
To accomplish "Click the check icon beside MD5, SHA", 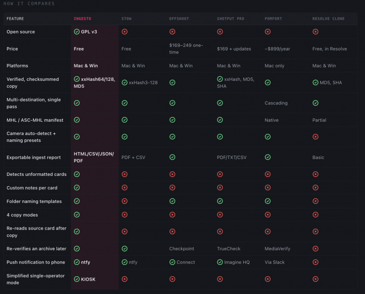I will pyautogui.click(x=315, y=83).
